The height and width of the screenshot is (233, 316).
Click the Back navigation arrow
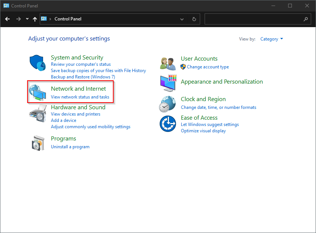tap(7, 19)
